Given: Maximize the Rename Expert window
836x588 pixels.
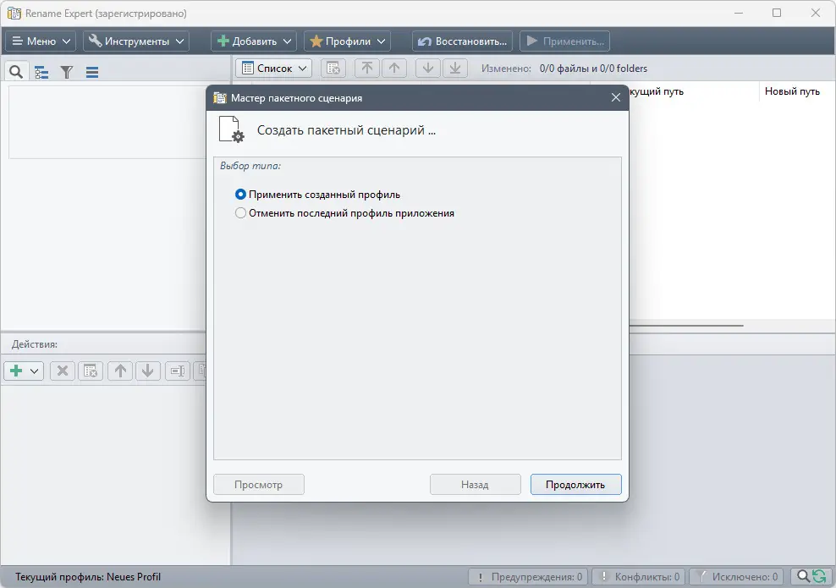Looking at the screenshot, I should coord(777,13).
